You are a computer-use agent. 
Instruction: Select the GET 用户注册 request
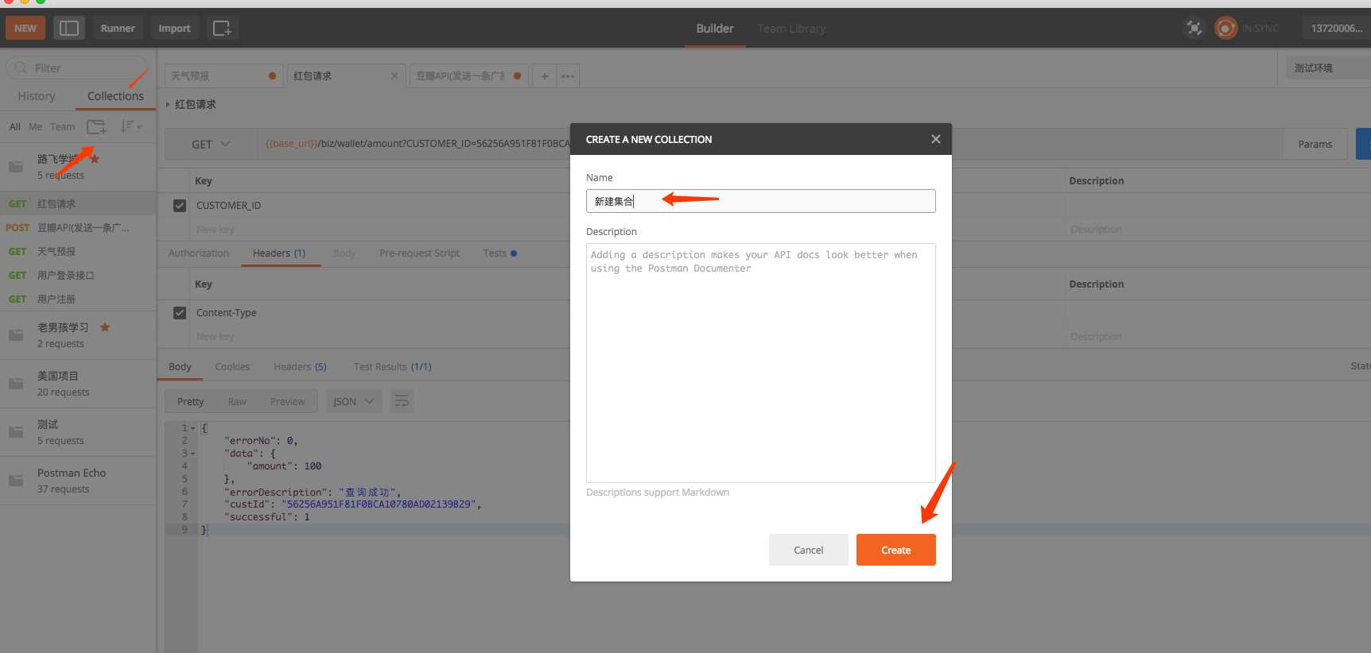click(x=78, y=299)
